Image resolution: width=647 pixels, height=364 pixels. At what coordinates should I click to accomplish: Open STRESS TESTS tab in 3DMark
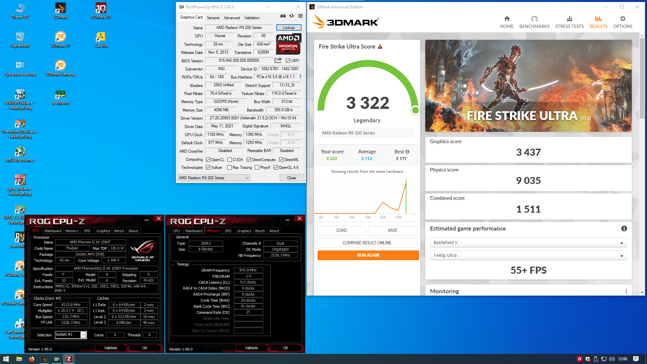569,22
